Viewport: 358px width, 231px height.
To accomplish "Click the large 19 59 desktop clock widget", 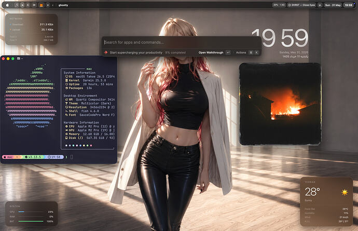I will coord(280,38).
